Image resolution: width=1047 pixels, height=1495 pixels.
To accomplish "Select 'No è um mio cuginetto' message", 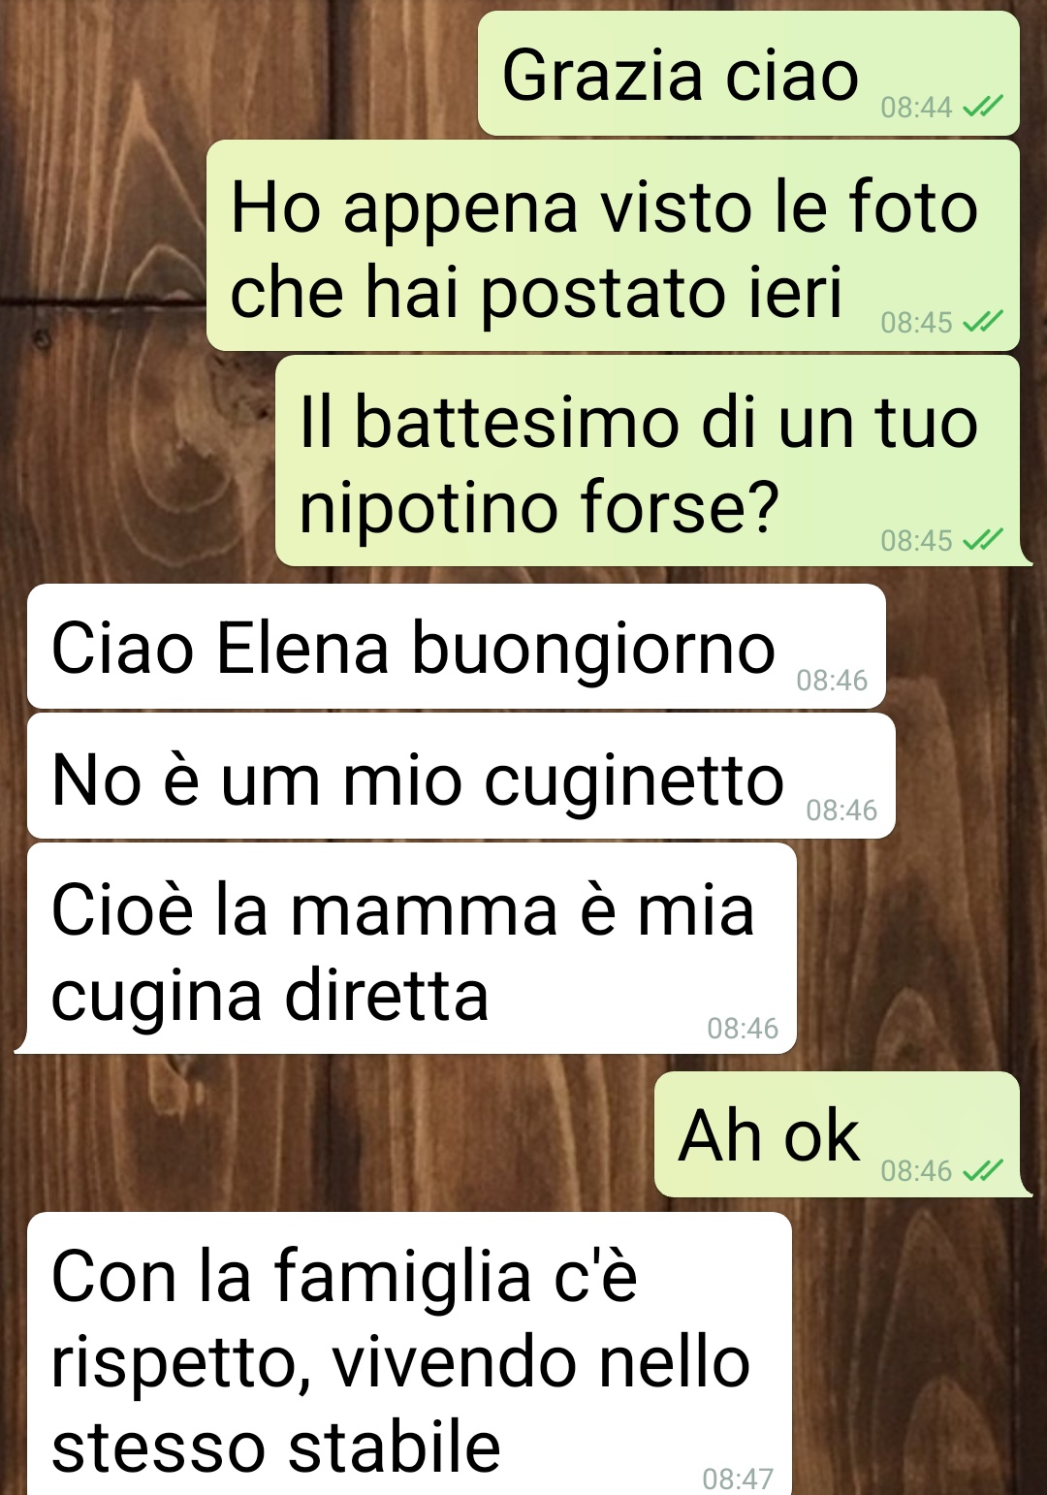I will point(461,777).
